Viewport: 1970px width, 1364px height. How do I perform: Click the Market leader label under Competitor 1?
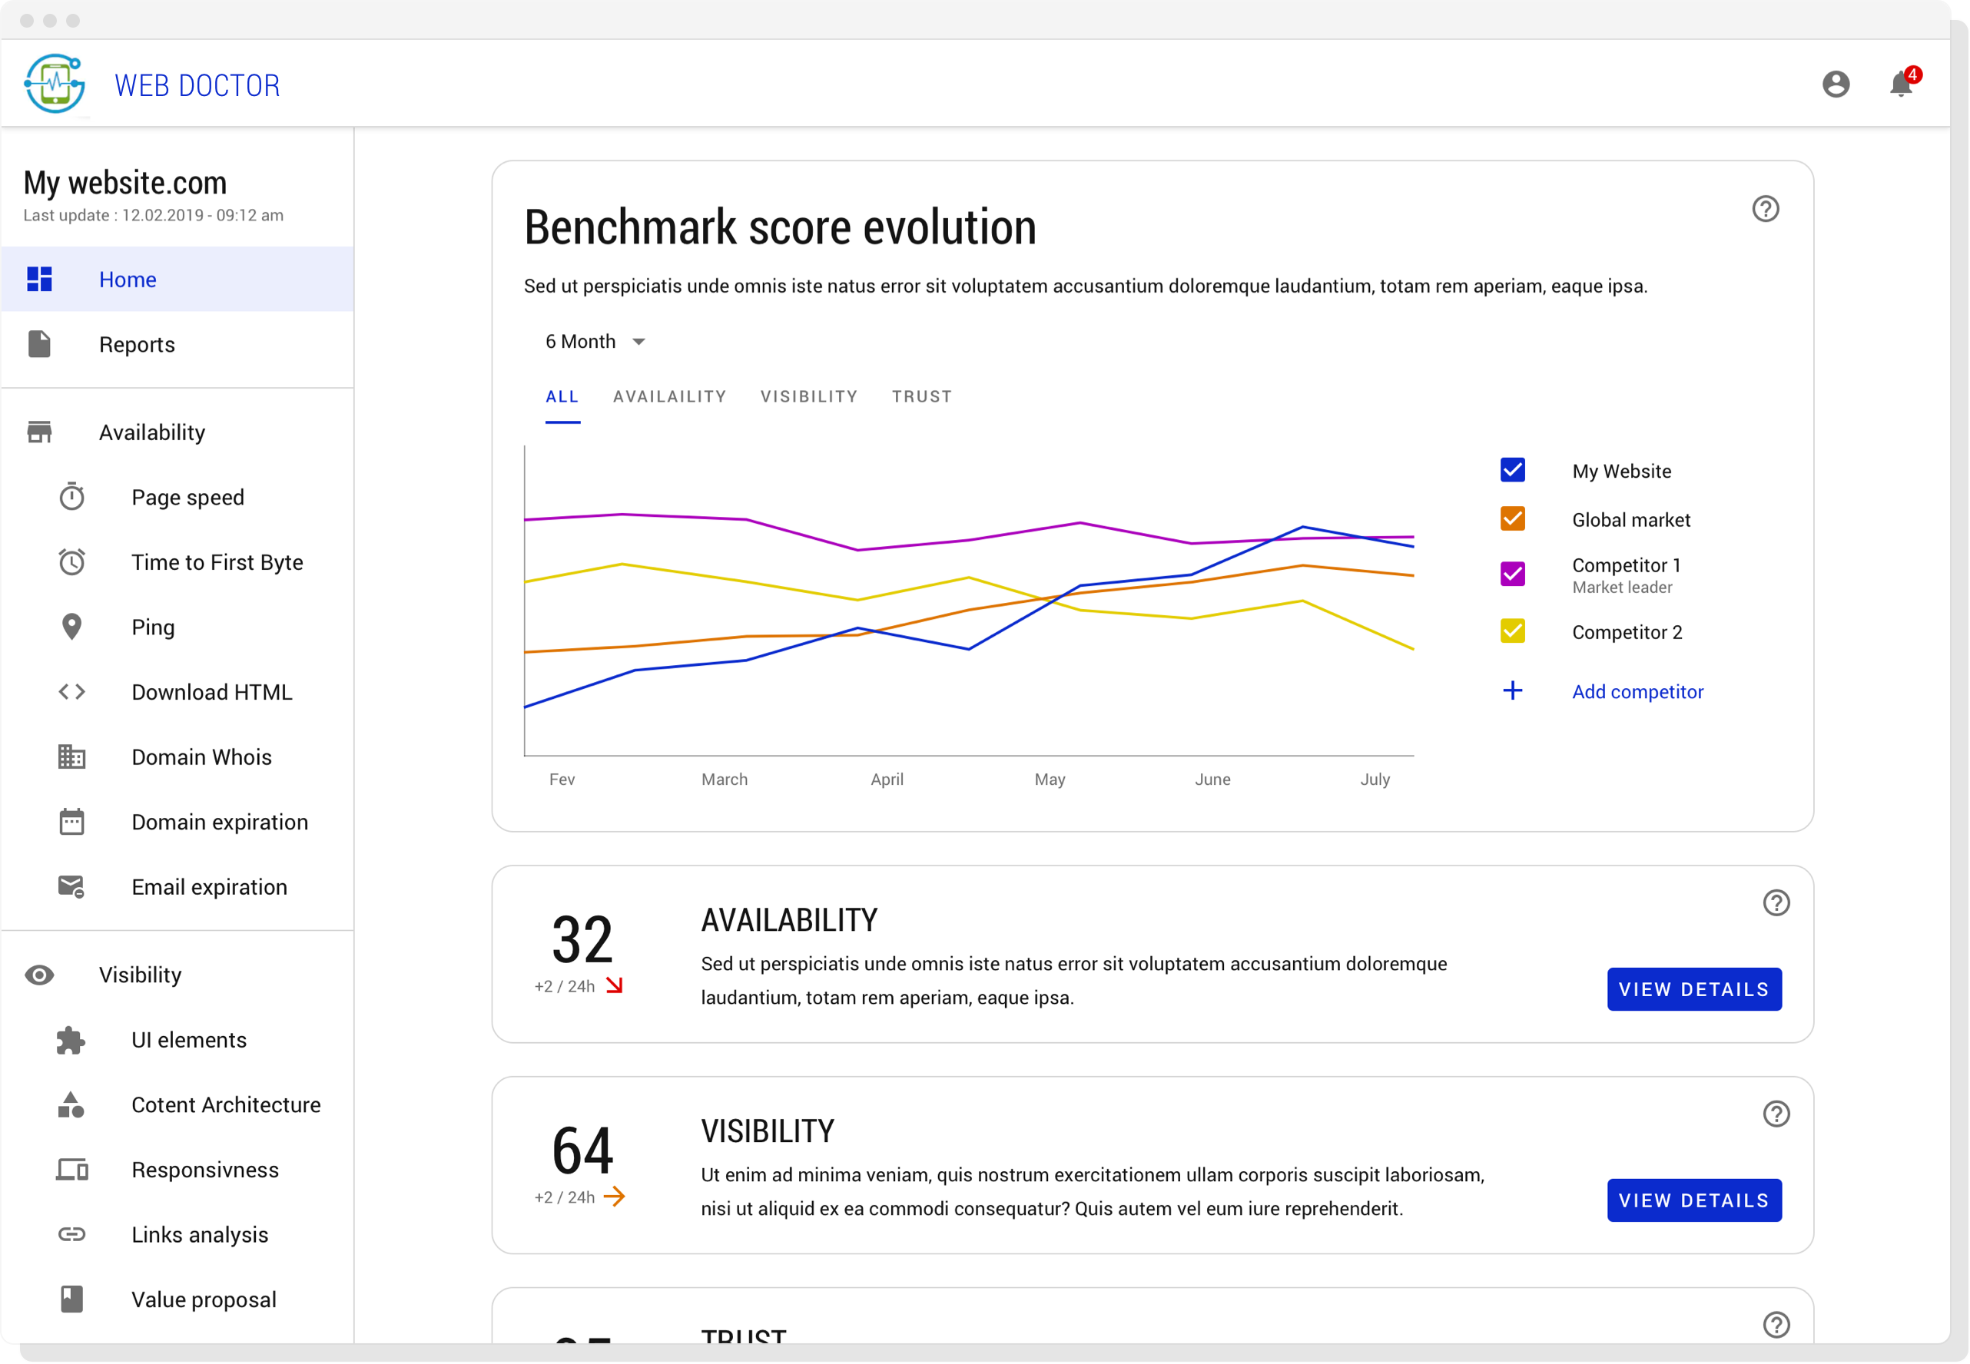point(1622,587)
